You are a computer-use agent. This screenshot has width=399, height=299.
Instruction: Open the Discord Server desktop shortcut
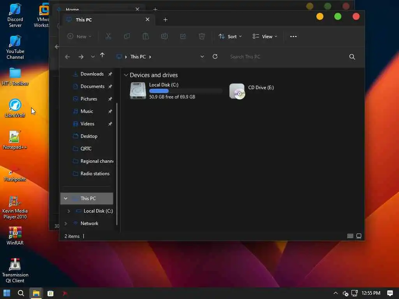pos(15,15)
